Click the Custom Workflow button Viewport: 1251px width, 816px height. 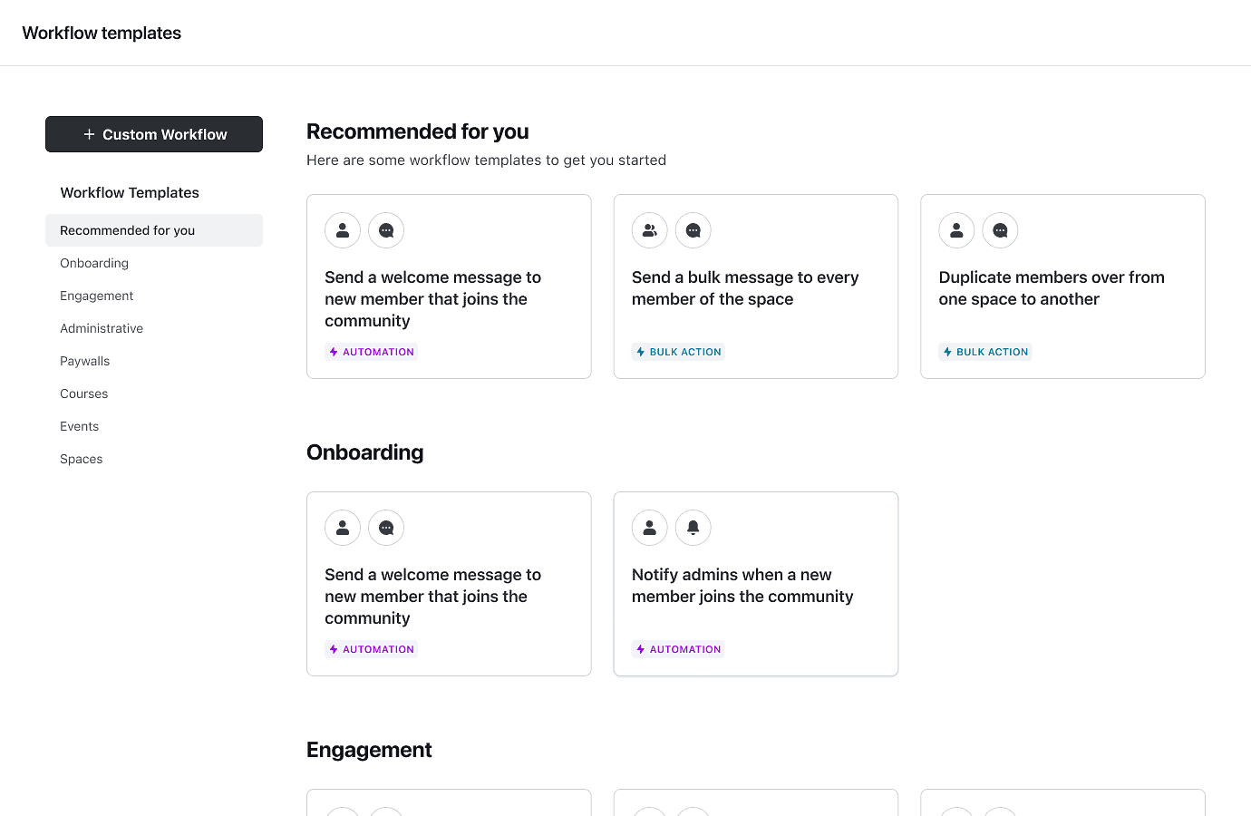tap(154, 133)
